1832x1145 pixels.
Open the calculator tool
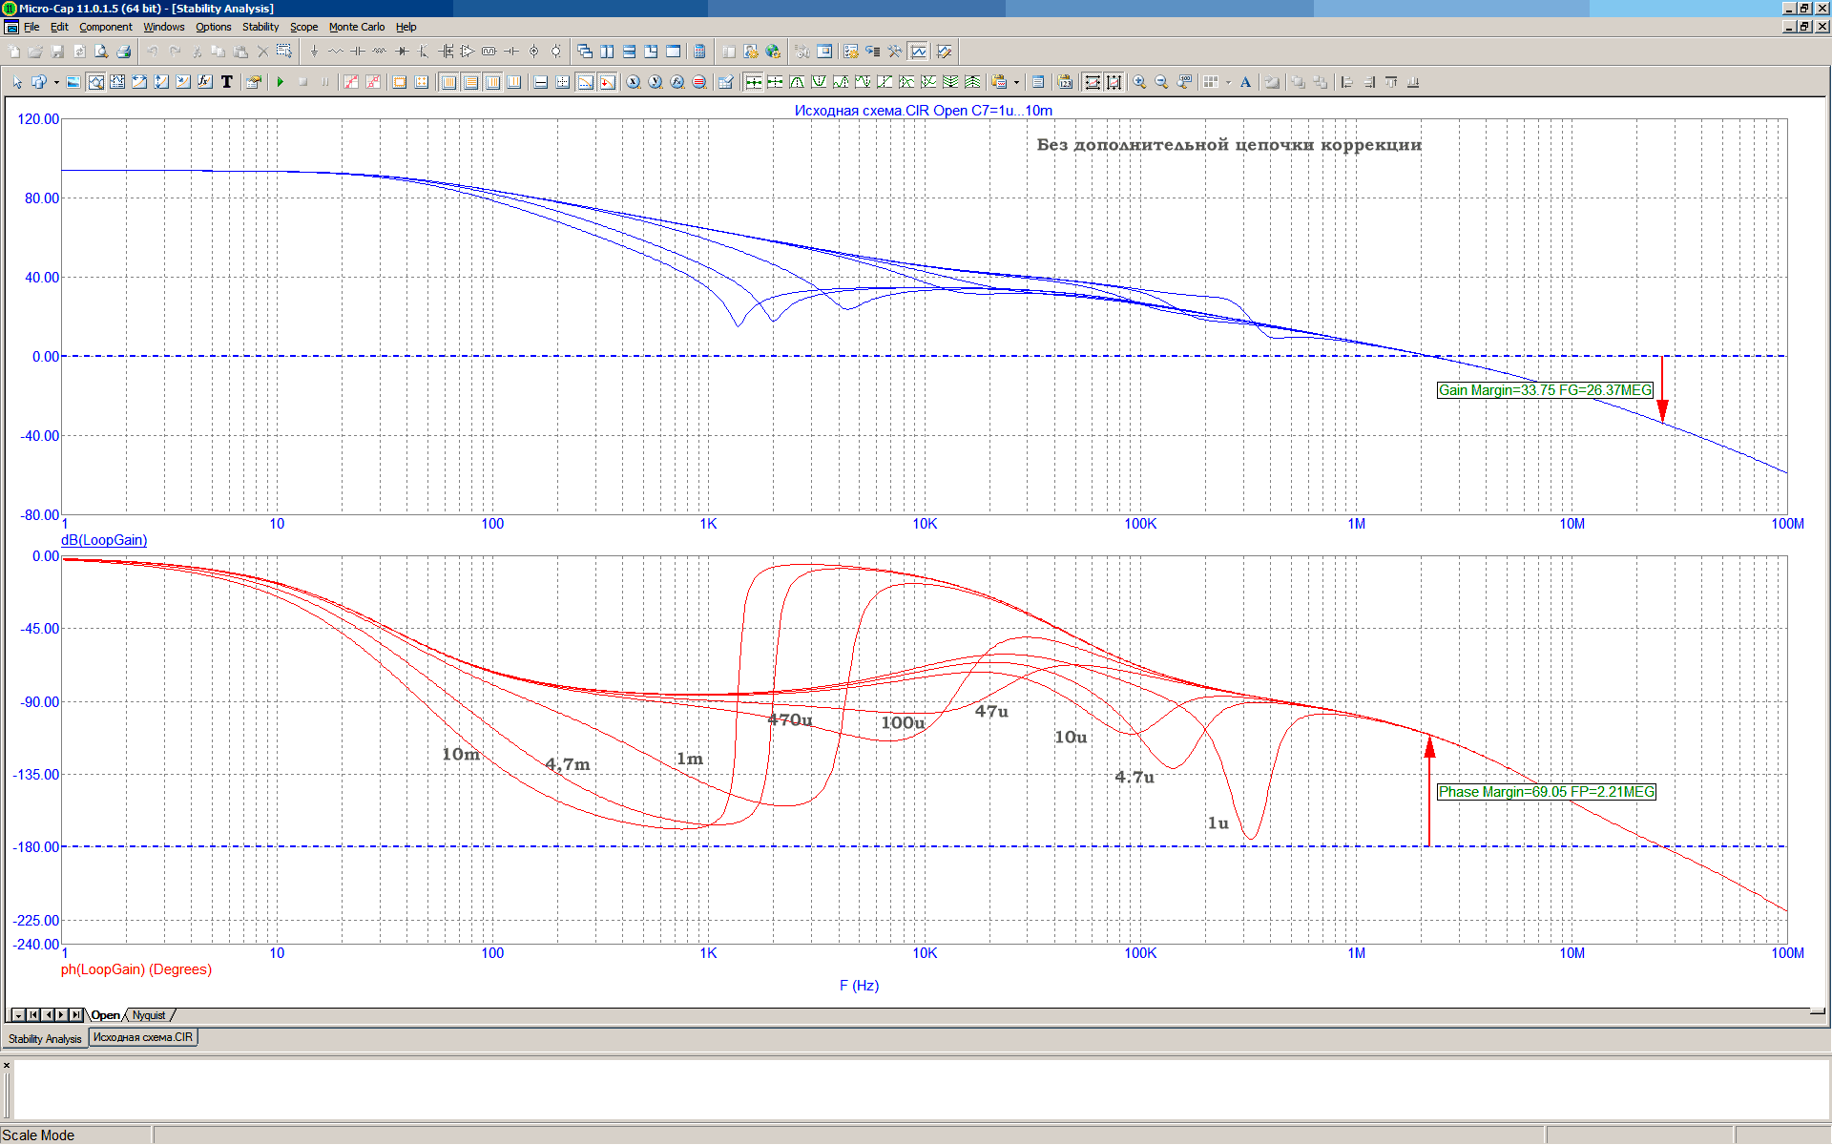click(699, 52)
